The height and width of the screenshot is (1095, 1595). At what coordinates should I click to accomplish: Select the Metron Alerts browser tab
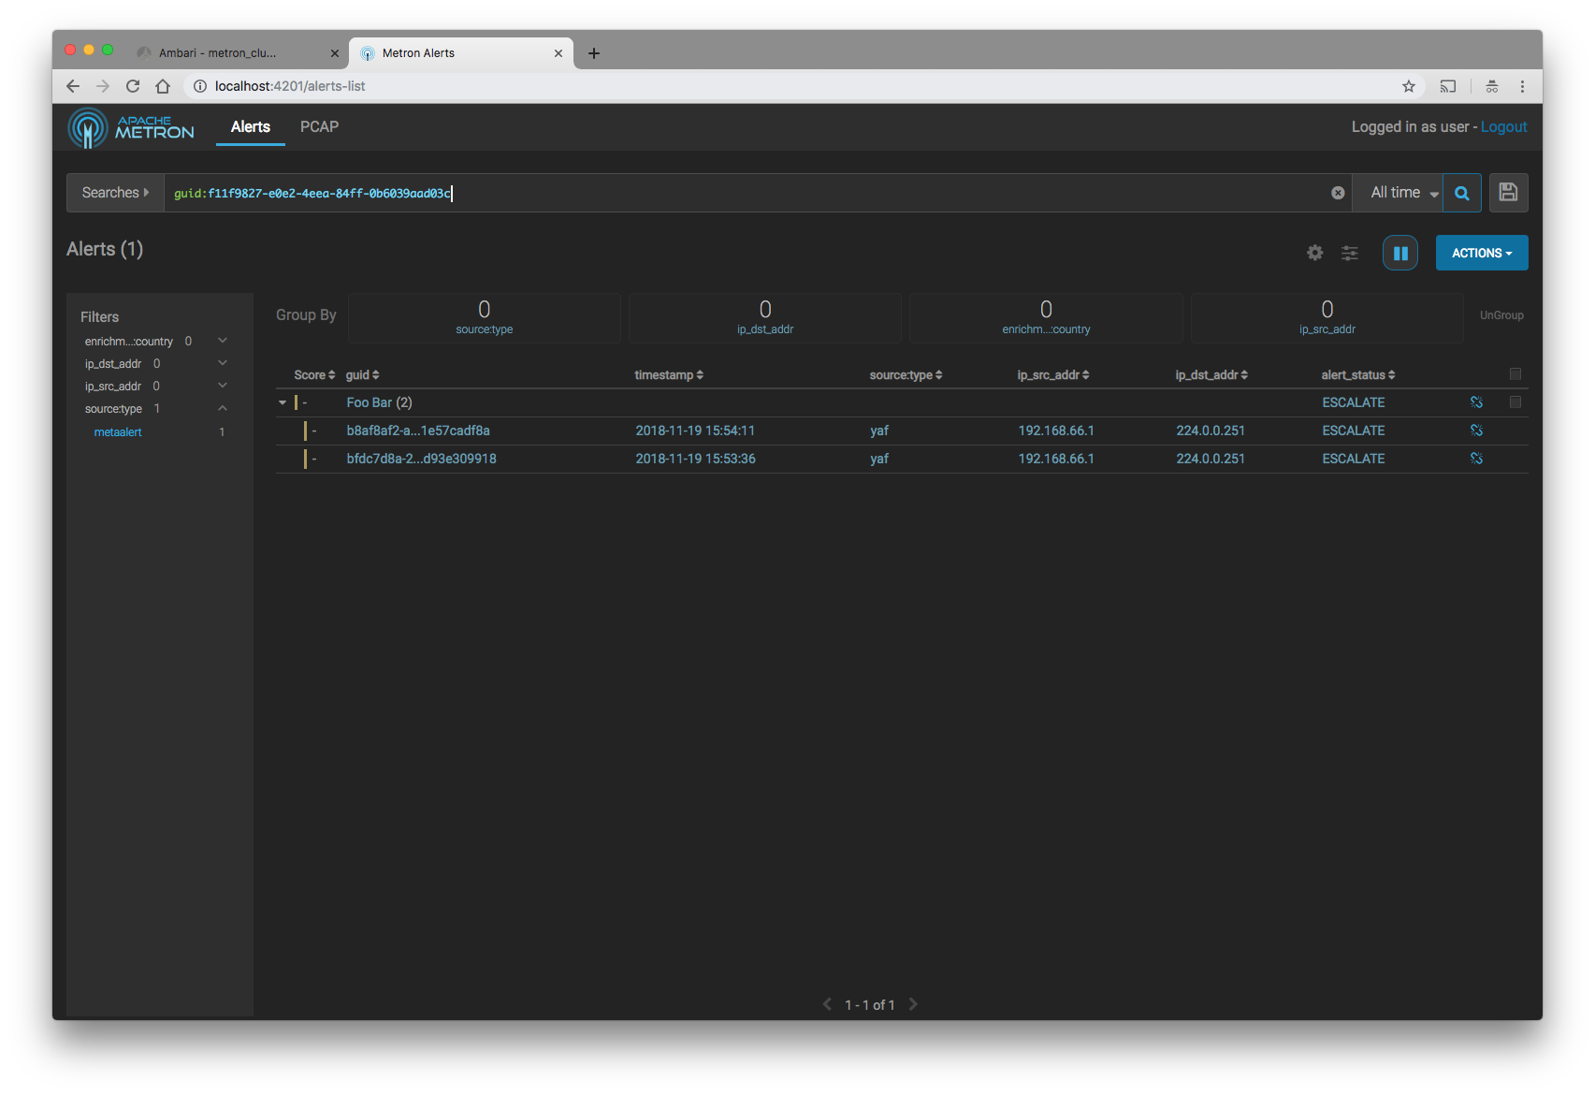[461, 53]
